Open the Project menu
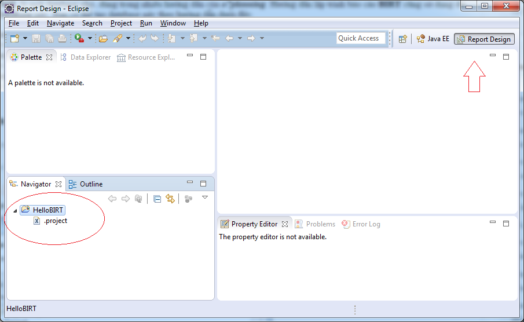 [x=121, y=23]
